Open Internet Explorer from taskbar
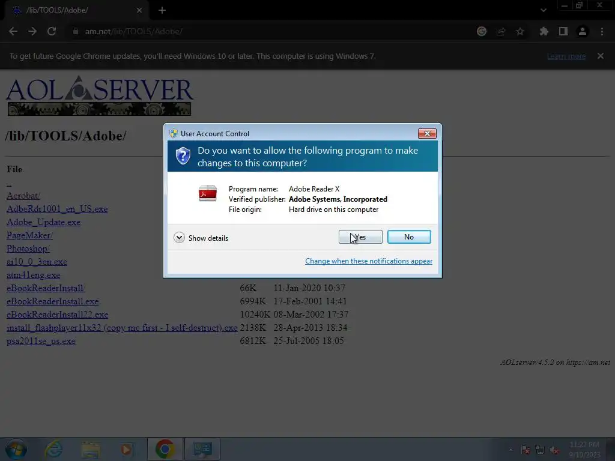The width and height of the screenshot is (615, 461). tap(53, 449)
